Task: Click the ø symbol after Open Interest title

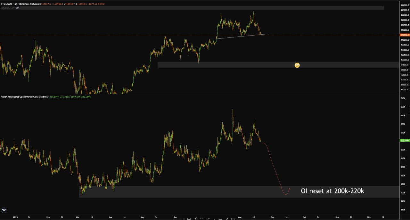Action: click(x=48, y=97)
